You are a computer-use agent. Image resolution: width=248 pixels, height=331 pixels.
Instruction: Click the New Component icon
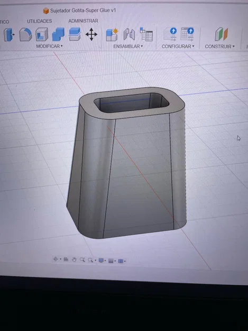pos(112,34)
